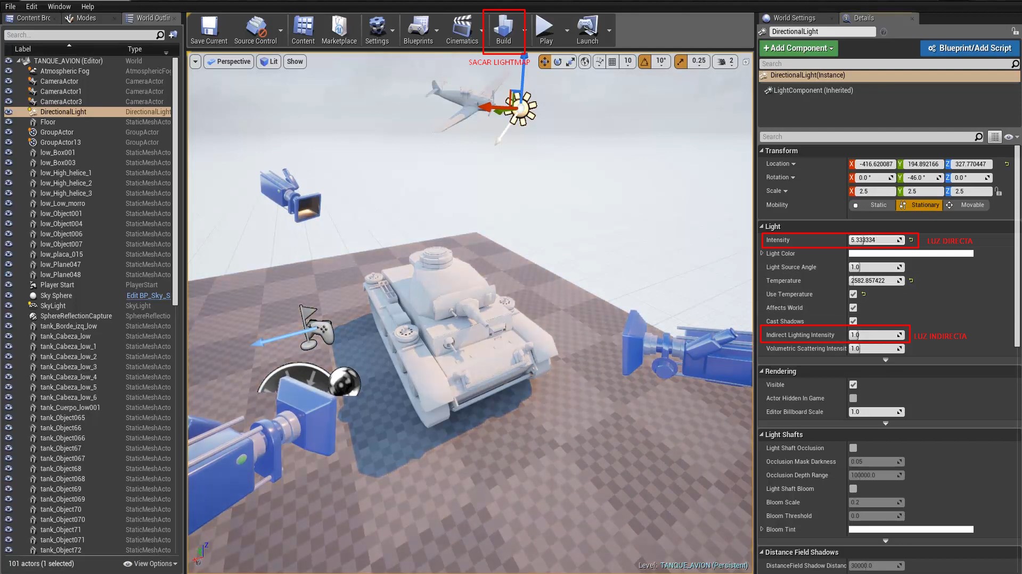Open Source Control from the toolbar
The image size is (1022, 574).
pyautogui.click(x=256, y=30)
